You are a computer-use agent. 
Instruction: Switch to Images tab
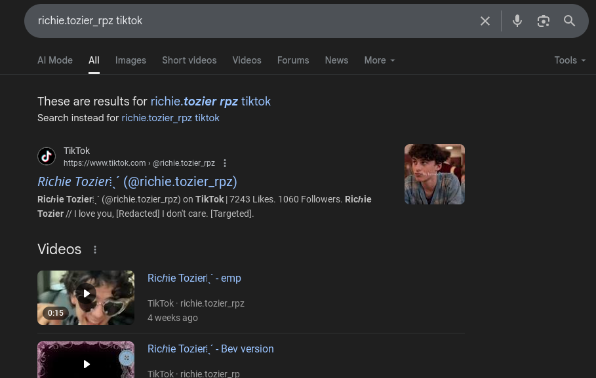(130, 60)
